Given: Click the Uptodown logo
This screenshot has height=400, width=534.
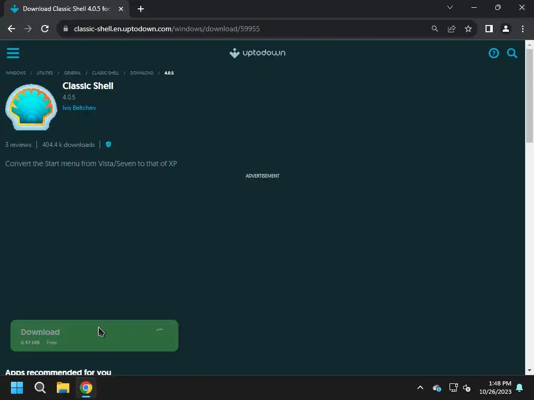Looking at the screenshot, I should click(258, 53).
